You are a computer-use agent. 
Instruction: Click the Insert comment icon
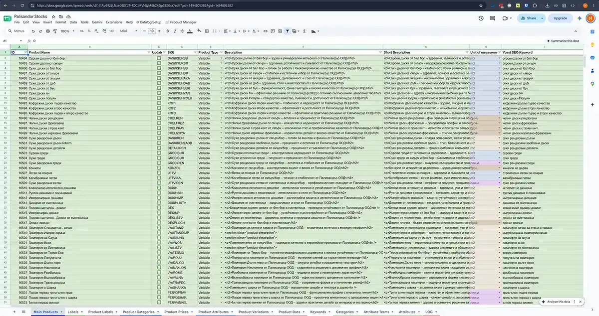tap(273, 31)
